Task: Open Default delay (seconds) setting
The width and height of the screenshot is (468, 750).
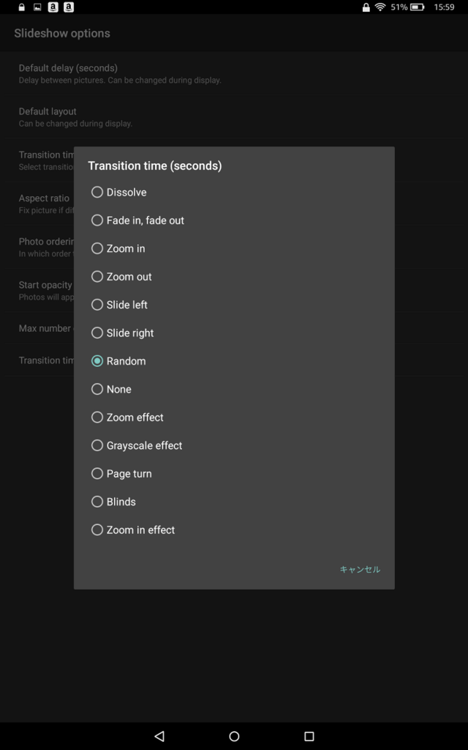Action: click(x=234, y=73)
